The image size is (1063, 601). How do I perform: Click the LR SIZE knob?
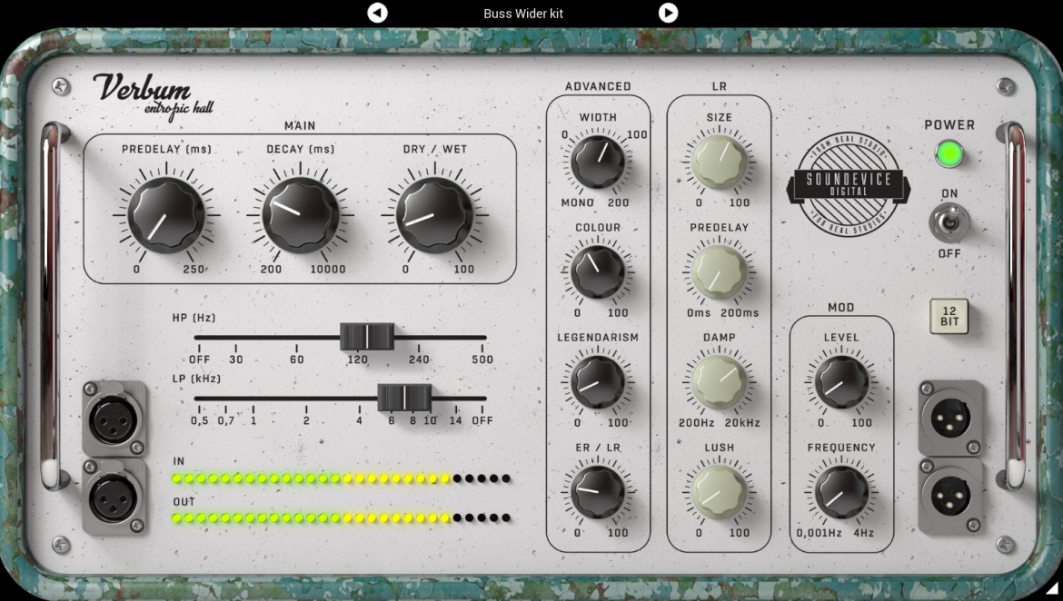tap(719, 162)
